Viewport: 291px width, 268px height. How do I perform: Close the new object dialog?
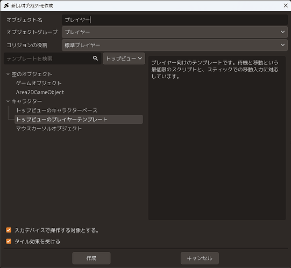click(286, 5)
